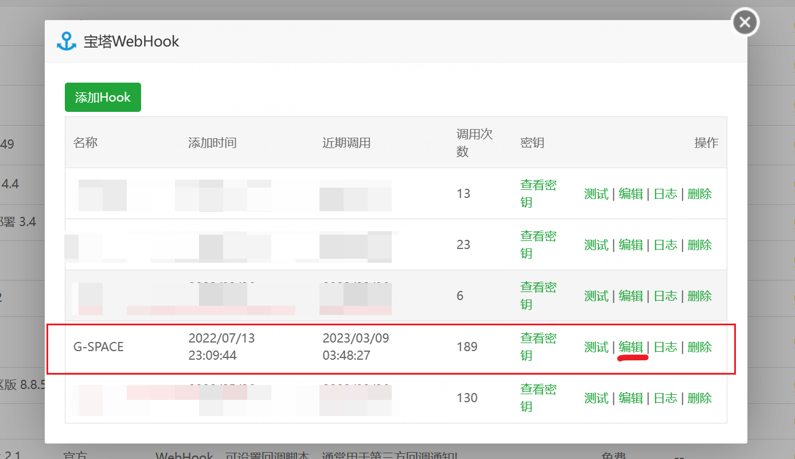Click the 名称 column header
The width and height of the screenshot is (795, 459).
click(85, 143)
